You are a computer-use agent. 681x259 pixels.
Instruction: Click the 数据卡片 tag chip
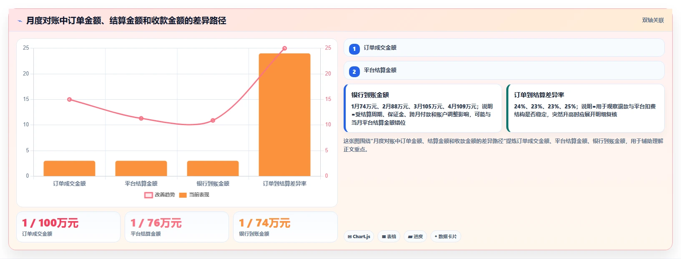click(x=445, y=236)
